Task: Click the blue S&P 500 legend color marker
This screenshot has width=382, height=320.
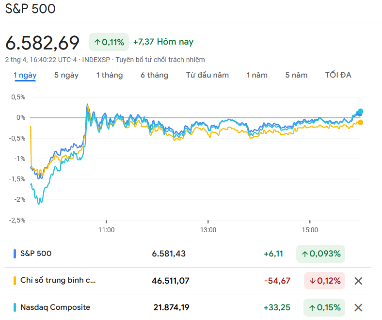Action: coord(15,254)
